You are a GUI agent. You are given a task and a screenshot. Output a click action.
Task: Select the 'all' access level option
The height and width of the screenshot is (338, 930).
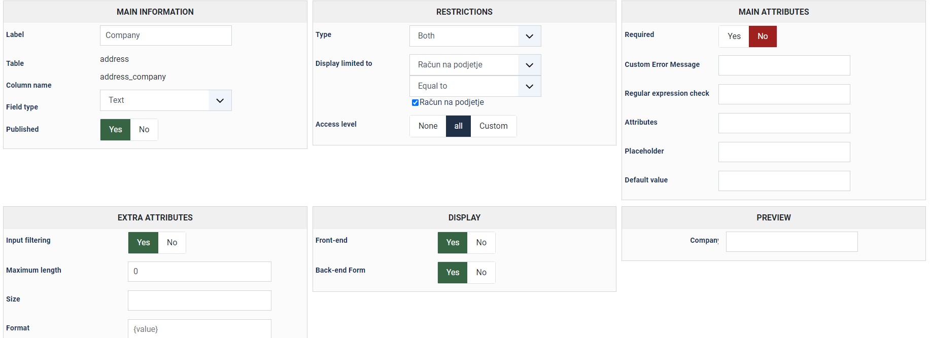point(458,126)
